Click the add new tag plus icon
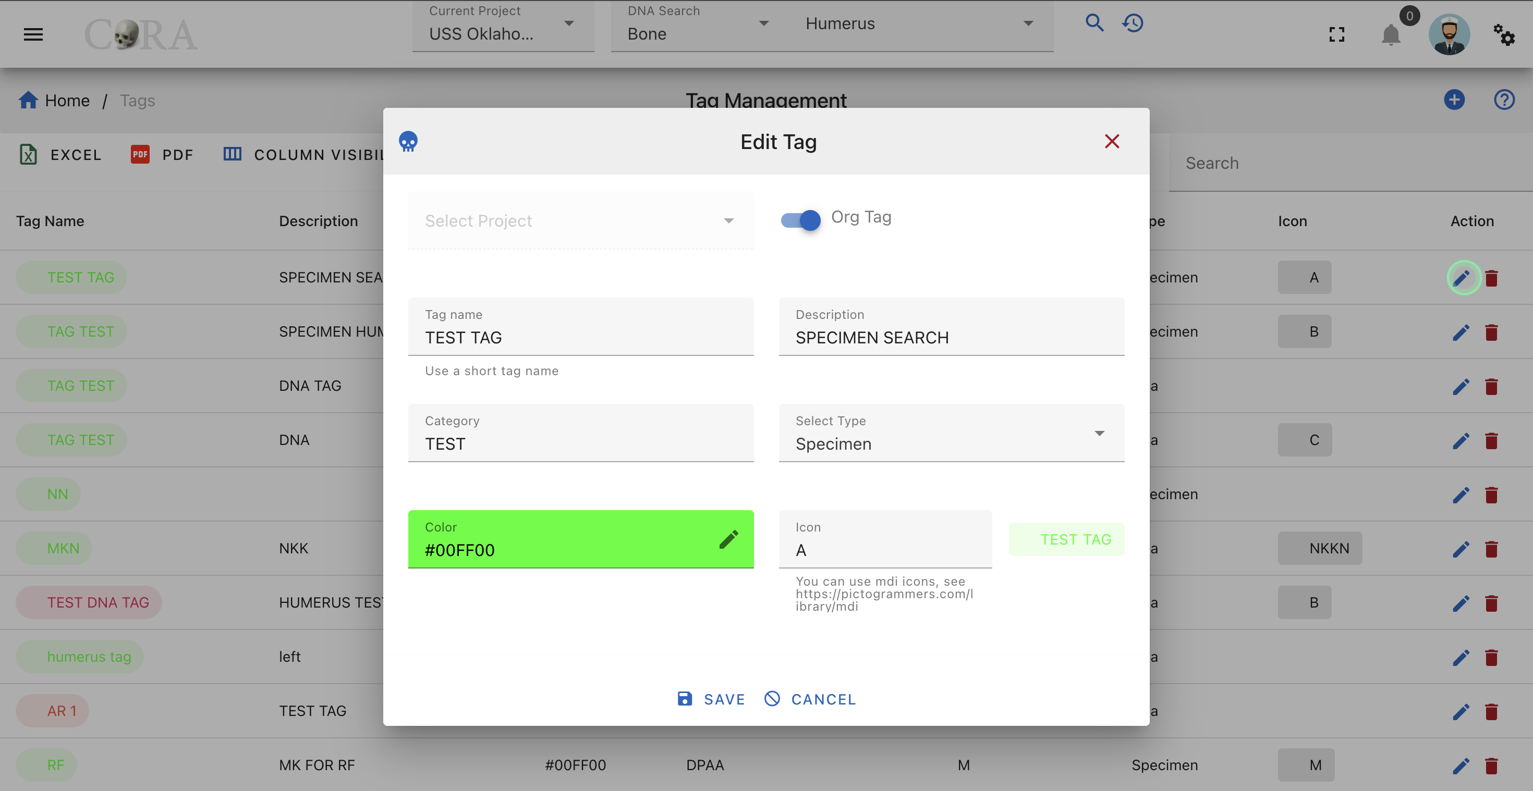1533x791 pixels. tap(1454, 100)
